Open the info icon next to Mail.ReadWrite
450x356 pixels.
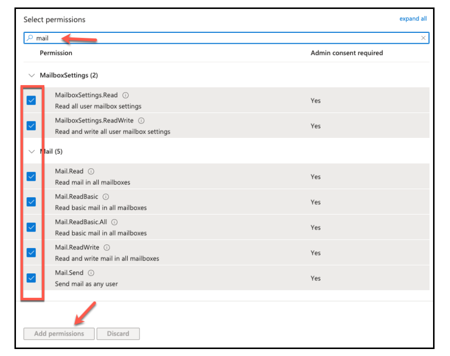pyautogui.click(x=107, y=247)
